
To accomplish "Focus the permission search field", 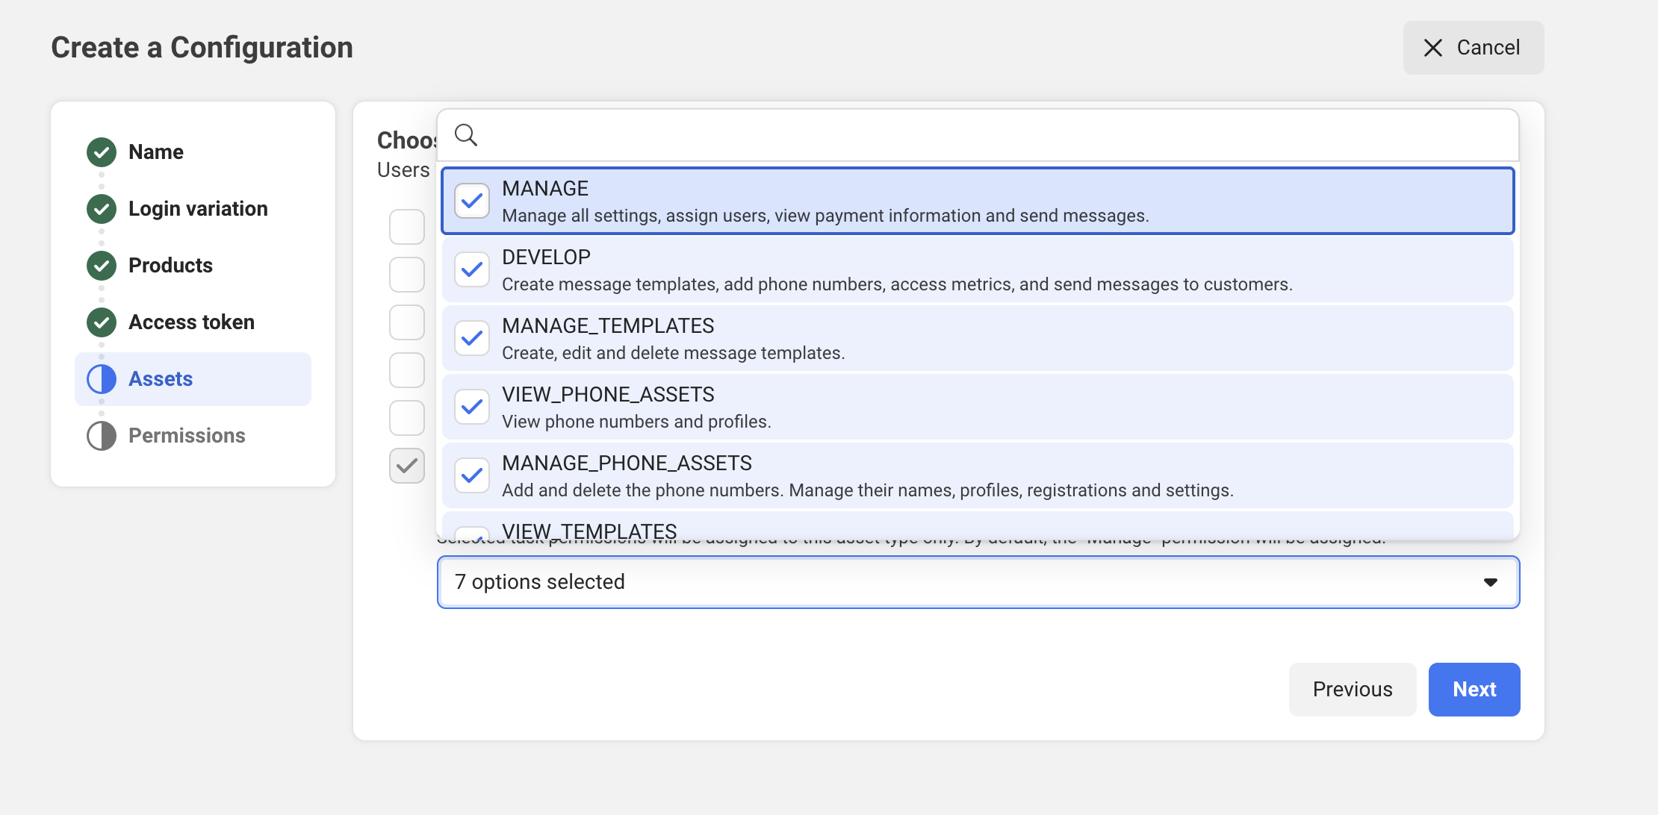I will tap(978, 135).
